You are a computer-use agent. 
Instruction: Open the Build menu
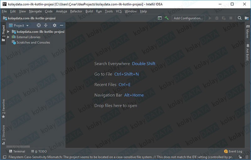pyautogui.click(x=89, y=11)
